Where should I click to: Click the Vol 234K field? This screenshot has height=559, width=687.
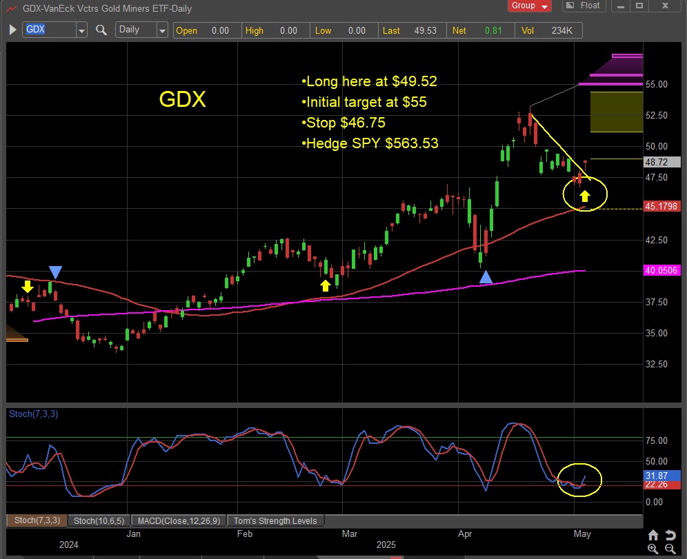[x=548, y=30]
